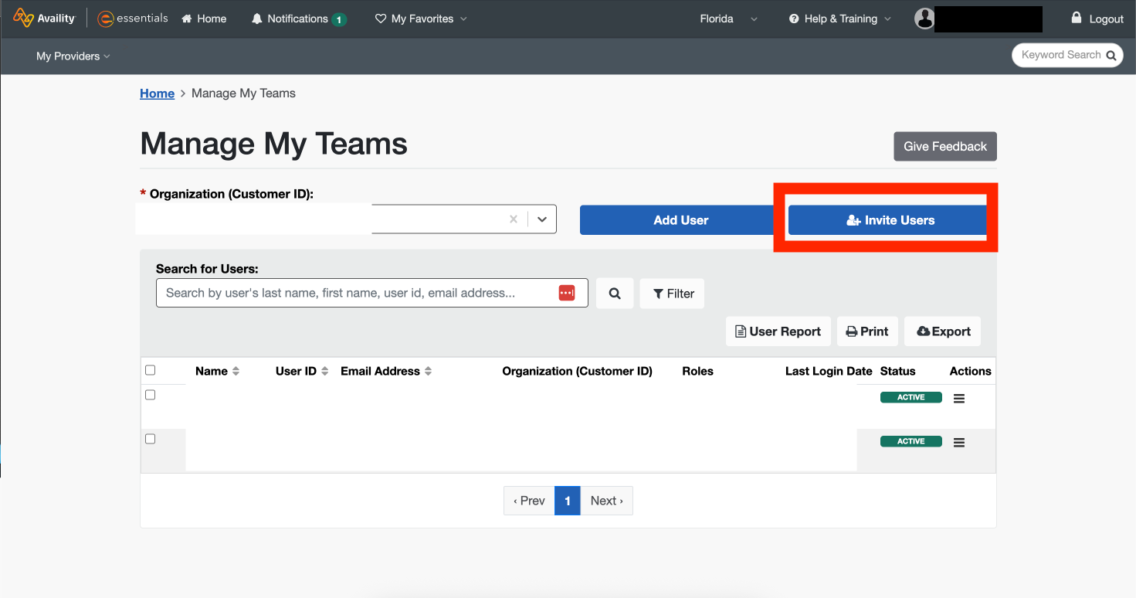Screen dimensions: 1136x598
Task: Clear the Organization selection with X
Action: click(514, 219)
